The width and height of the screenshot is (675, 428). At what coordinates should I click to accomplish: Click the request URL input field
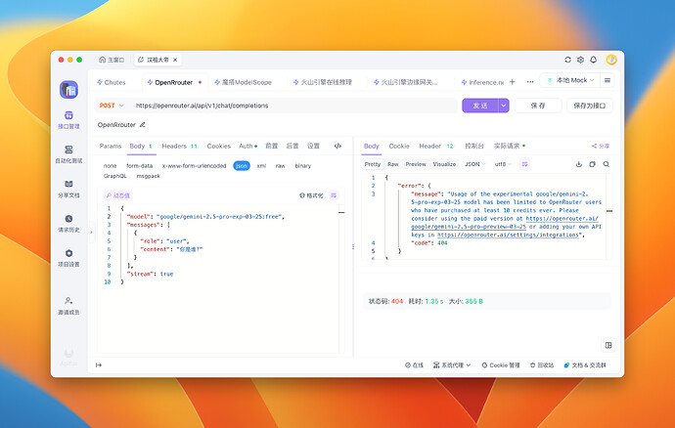pyautogui.click(x=294, y=106)
